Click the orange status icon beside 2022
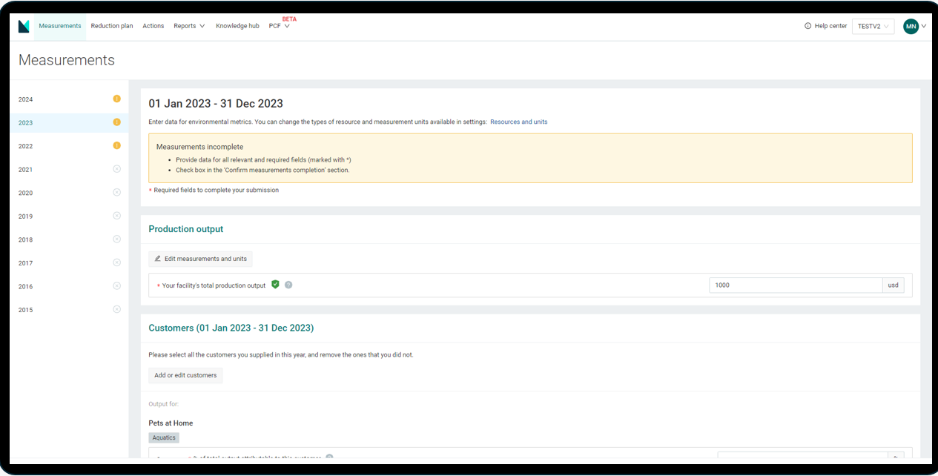This screenshot has height=476, width=938. tap(116, 146)
